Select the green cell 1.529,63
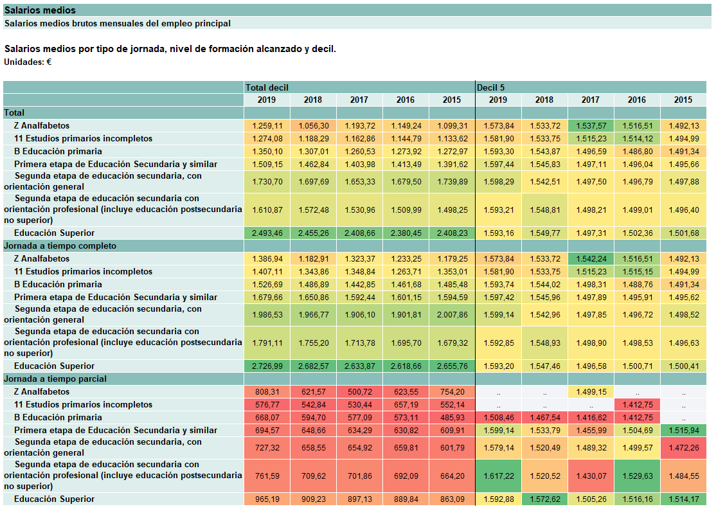 click(x=637, y=476)
